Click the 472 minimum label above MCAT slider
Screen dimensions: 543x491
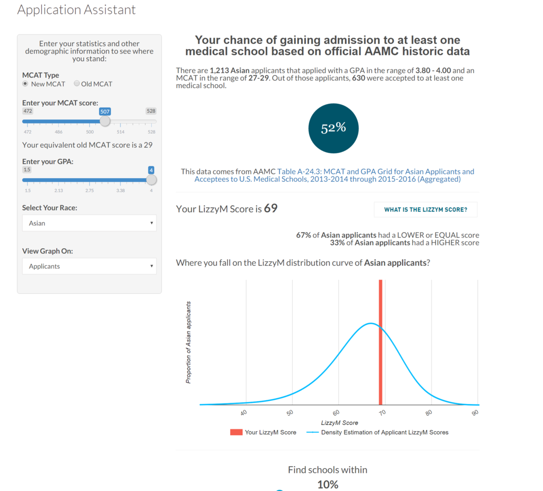point(28,111)
